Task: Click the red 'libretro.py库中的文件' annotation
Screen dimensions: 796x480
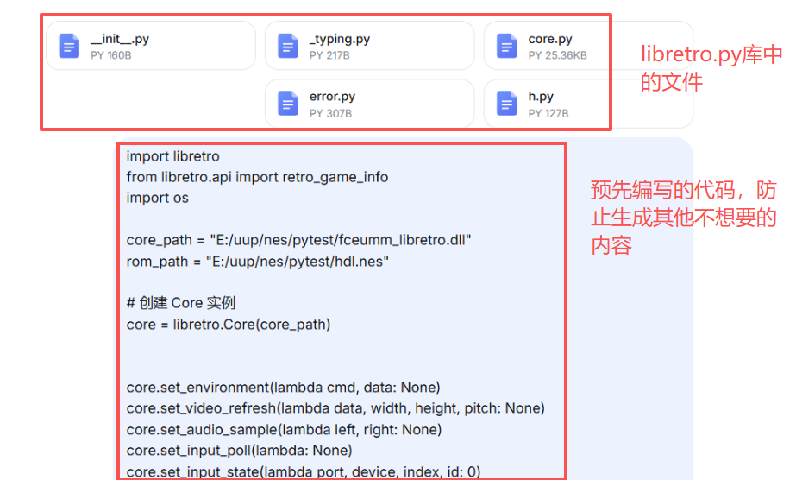Action: pyautogui.click(x=711, y=68)
